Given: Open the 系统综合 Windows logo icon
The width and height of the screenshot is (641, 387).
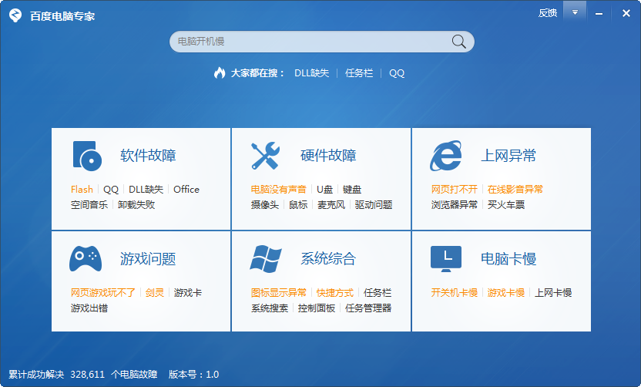Looking at the screenshot, I should pos(265,258).
